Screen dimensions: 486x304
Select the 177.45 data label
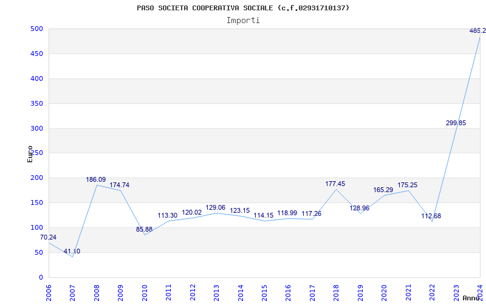335,184
